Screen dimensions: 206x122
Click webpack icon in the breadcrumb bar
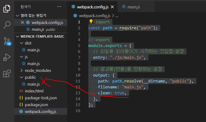pos(75,16)
